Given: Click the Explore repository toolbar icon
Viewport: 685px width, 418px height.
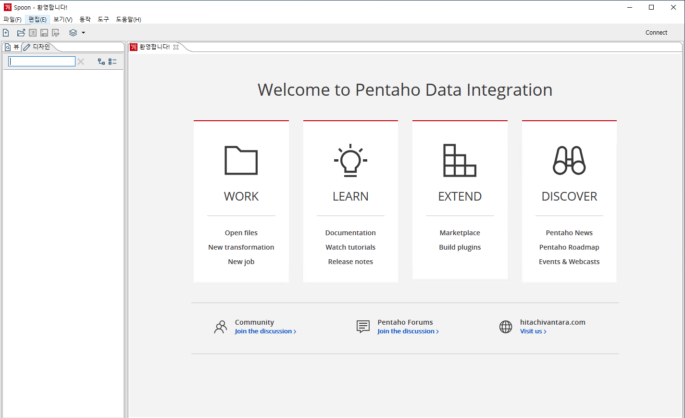Looking at the screenshot, I should tap(33, 33).
